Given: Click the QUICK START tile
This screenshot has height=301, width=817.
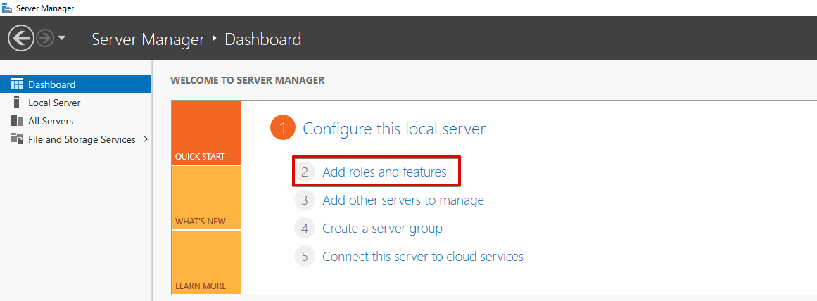Looking at the screenshot, I should tap(207, 133).
